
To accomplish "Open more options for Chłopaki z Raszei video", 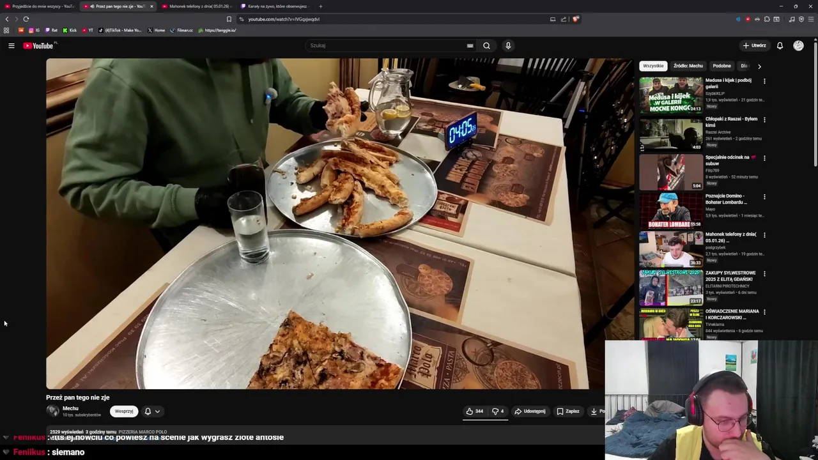I will 764,119.
